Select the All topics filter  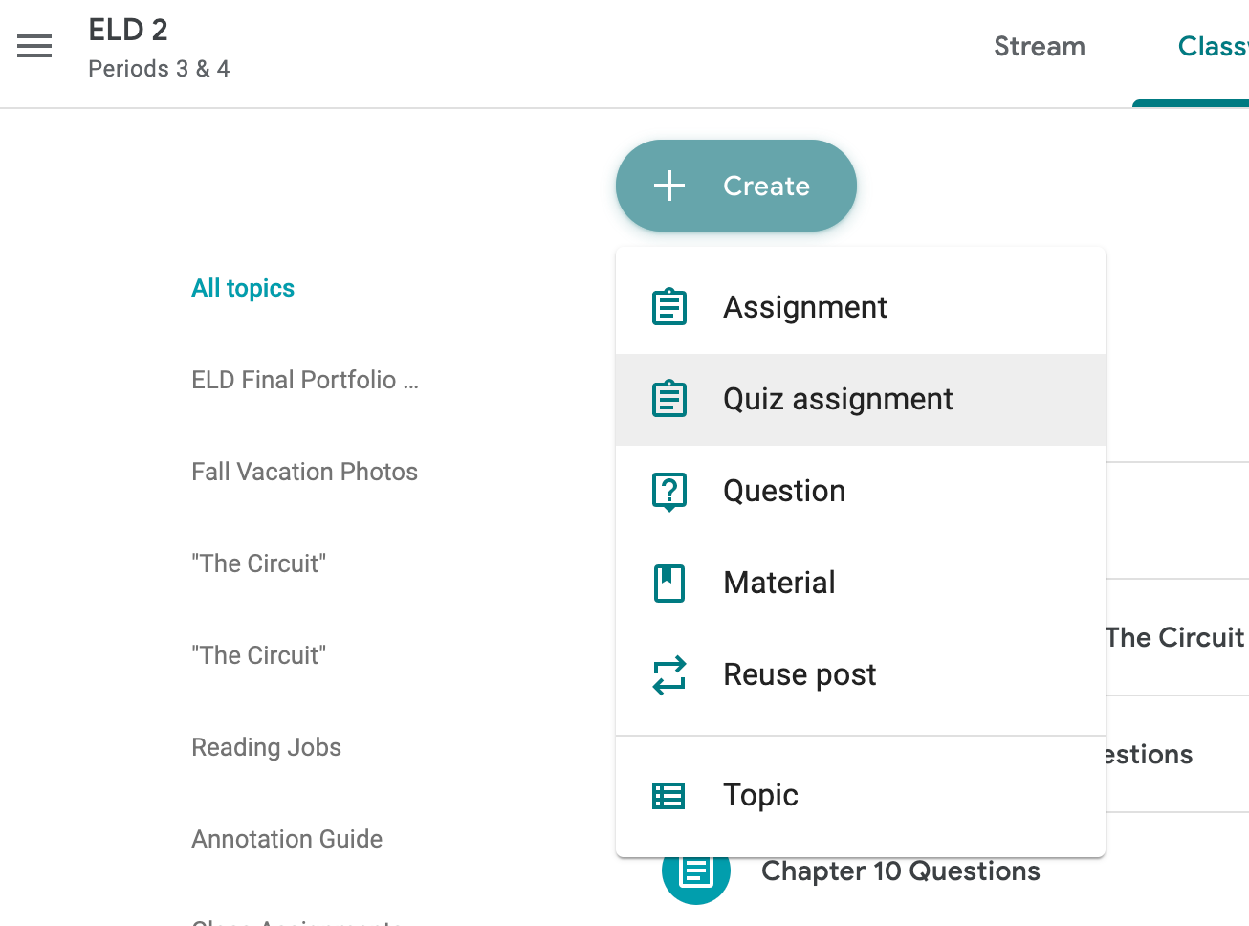point(243,287)
